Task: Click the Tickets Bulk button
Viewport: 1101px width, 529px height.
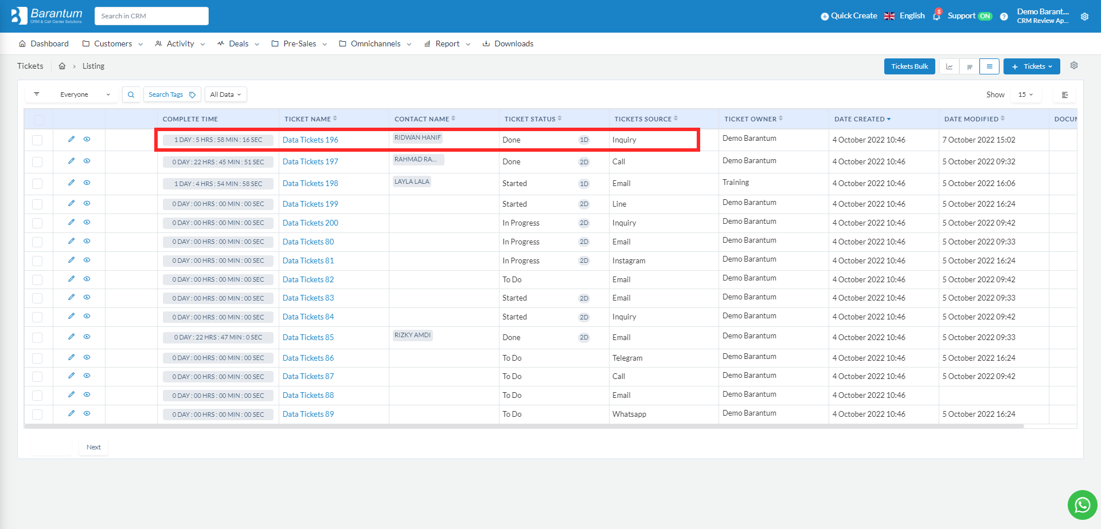Action: 909,66
